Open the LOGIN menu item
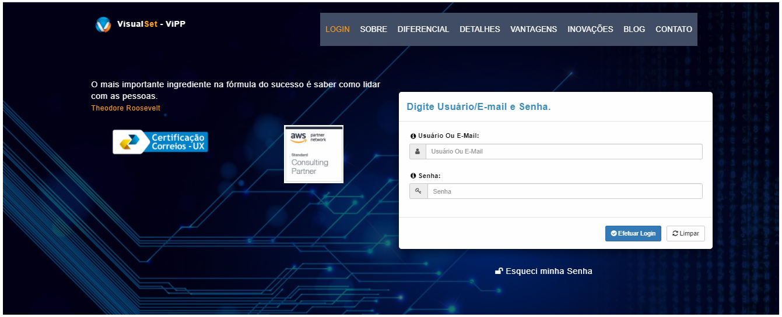The image size is (782, 317). pyautogui.click(x=338, y=29)
